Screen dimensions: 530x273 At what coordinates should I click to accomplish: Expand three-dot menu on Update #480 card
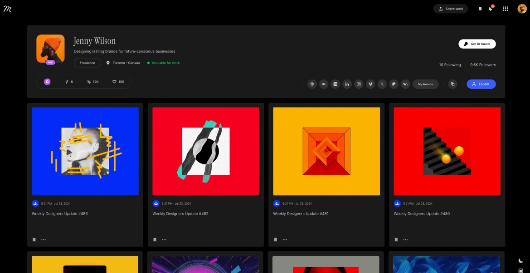405,239
